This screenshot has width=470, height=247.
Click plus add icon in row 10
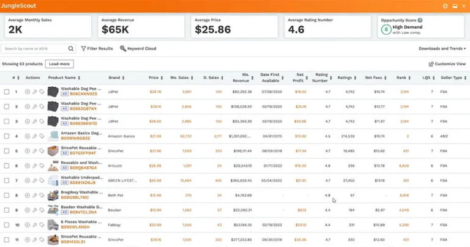coord(28,225)
